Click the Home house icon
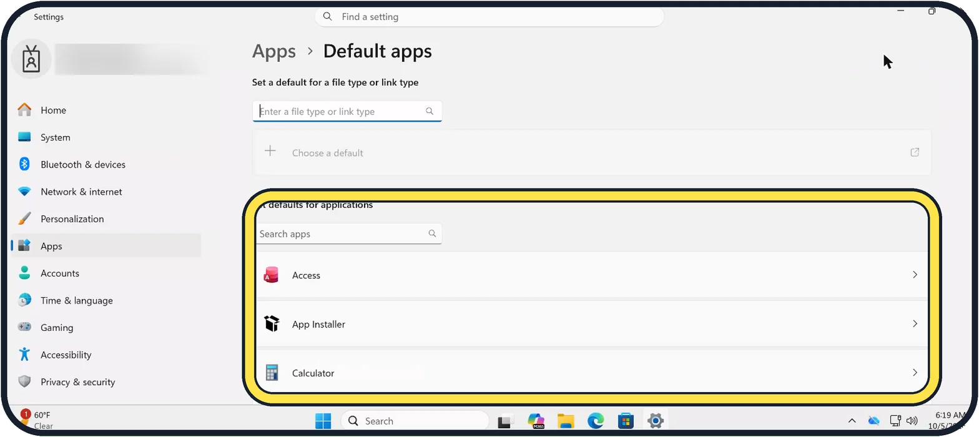Viewport: 979px width, 437px height. tap(24, 110)
